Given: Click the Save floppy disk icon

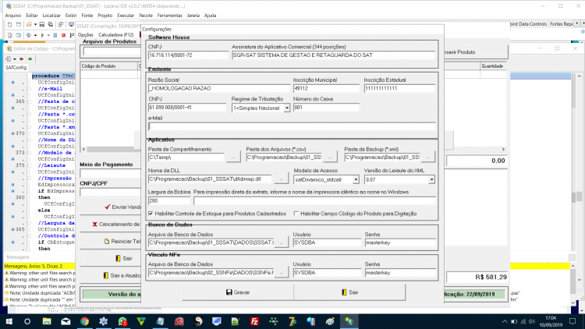Looking at the screenshot, I should tap(42, 25).
